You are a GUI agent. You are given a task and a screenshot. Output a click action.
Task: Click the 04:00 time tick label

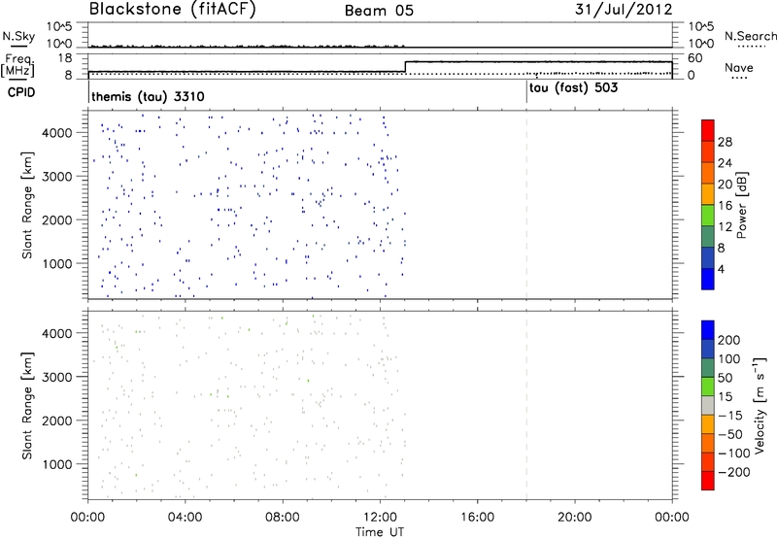coord(186,518)
